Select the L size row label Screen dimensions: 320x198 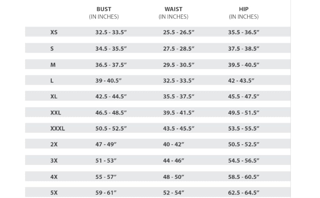pyautogui.click(x=52, y=81)
